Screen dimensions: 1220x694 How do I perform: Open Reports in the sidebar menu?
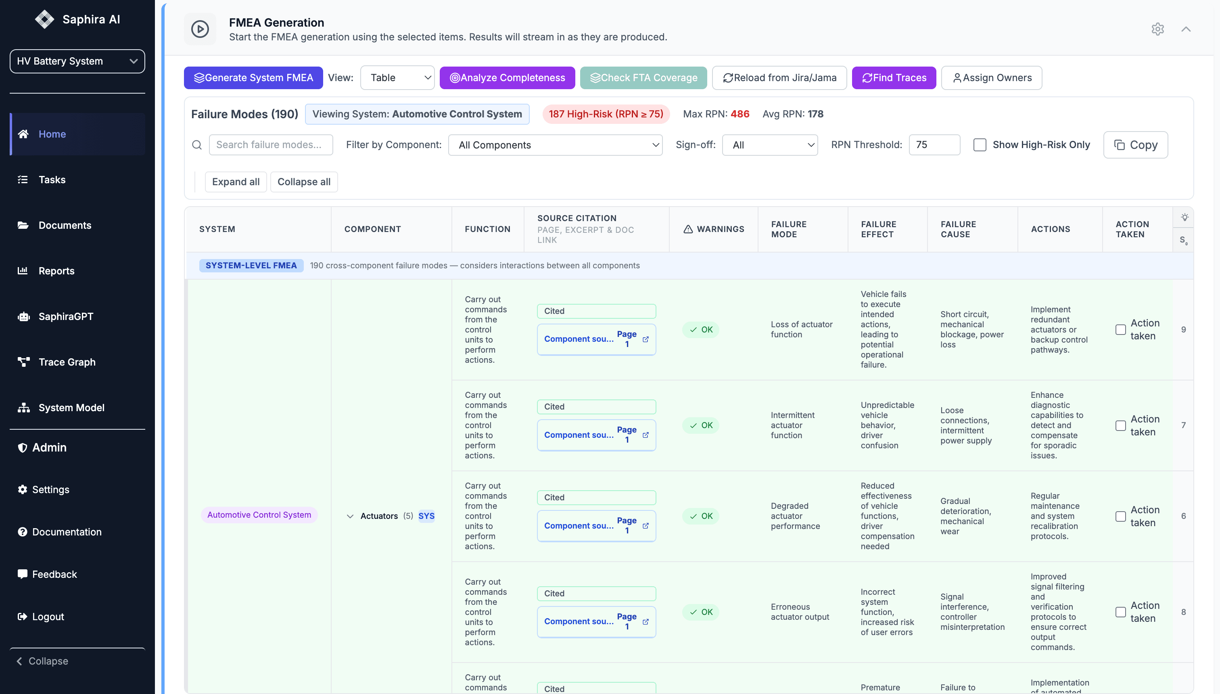pos(56,271)
